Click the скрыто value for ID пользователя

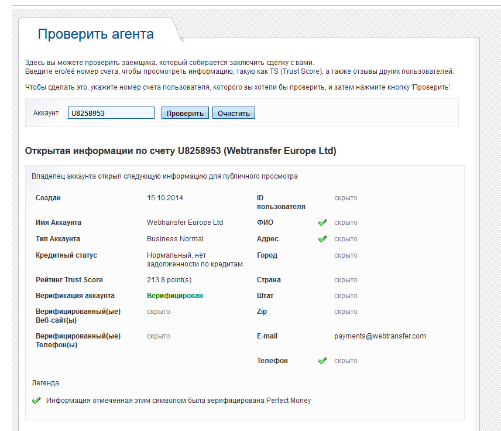[x=345, y=198]
